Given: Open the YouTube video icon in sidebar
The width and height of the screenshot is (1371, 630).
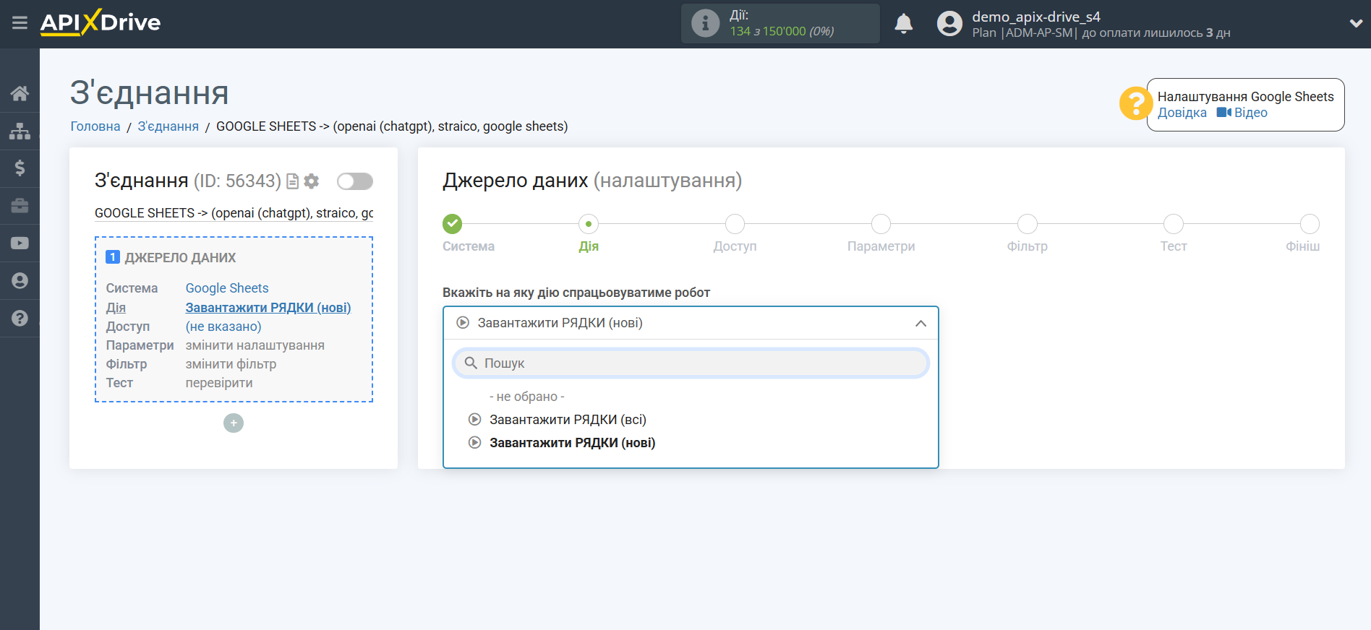Looking at the screenshot, I should [20, 243].
